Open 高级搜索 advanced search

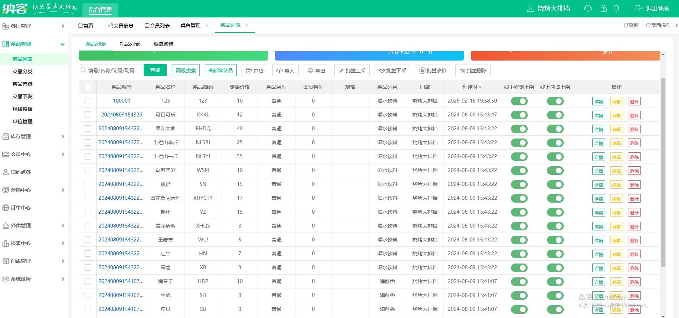click(x=186, y=70)
